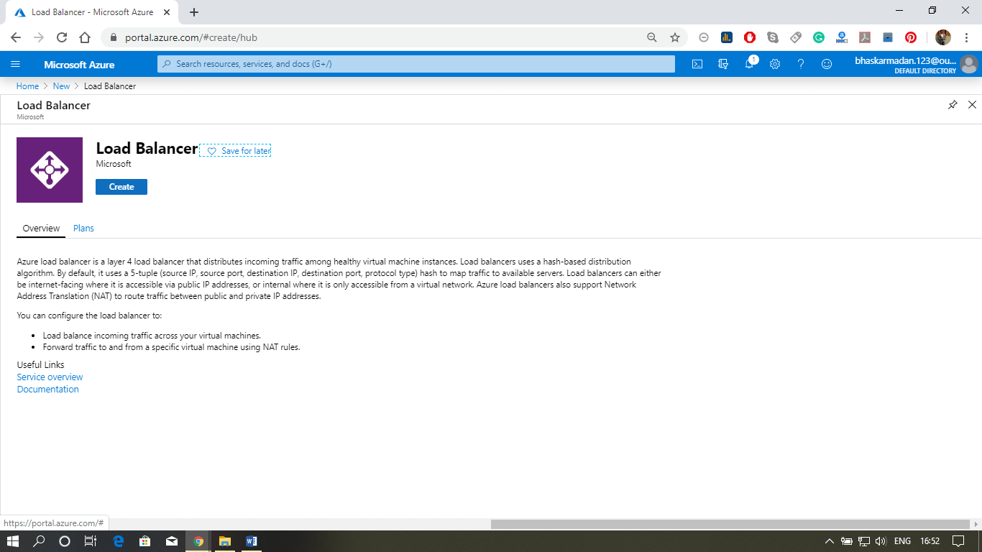Launch Microsoft Edge from taskbar

pos(119,541)
